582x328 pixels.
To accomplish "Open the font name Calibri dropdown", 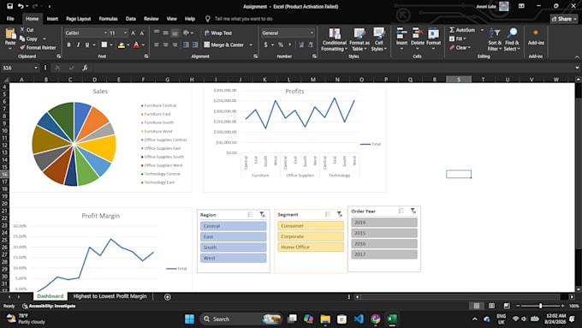I will click(x=105, y=33).
